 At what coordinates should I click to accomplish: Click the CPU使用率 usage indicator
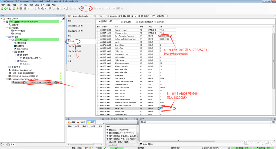pyautogui.click(x=242, y=148)
